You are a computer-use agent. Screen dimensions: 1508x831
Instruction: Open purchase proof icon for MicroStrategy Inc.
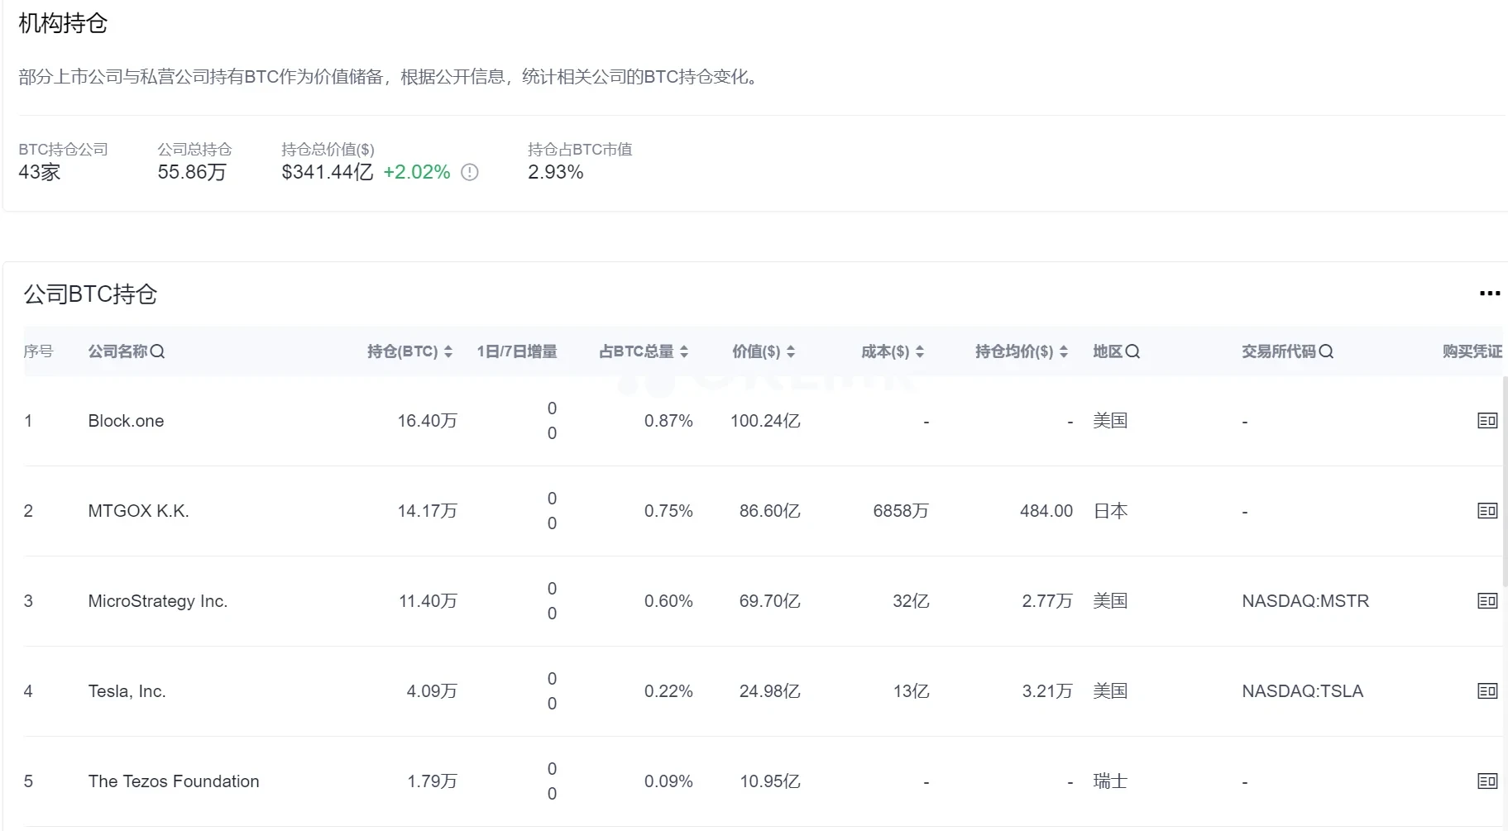tap(1486, 601)
